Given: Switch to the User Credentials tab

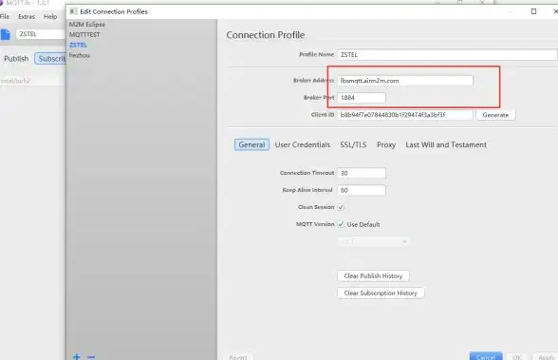Looking at the screenshot, I should 303,145.
